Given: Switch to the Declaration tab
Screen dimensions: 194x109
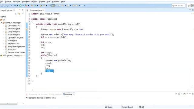Looking at the screenshot, I should 55,94.
